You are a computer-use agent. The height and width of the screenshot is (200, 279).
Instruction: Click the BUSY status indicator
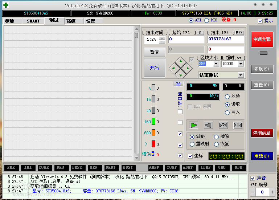[x=128, y=168]
